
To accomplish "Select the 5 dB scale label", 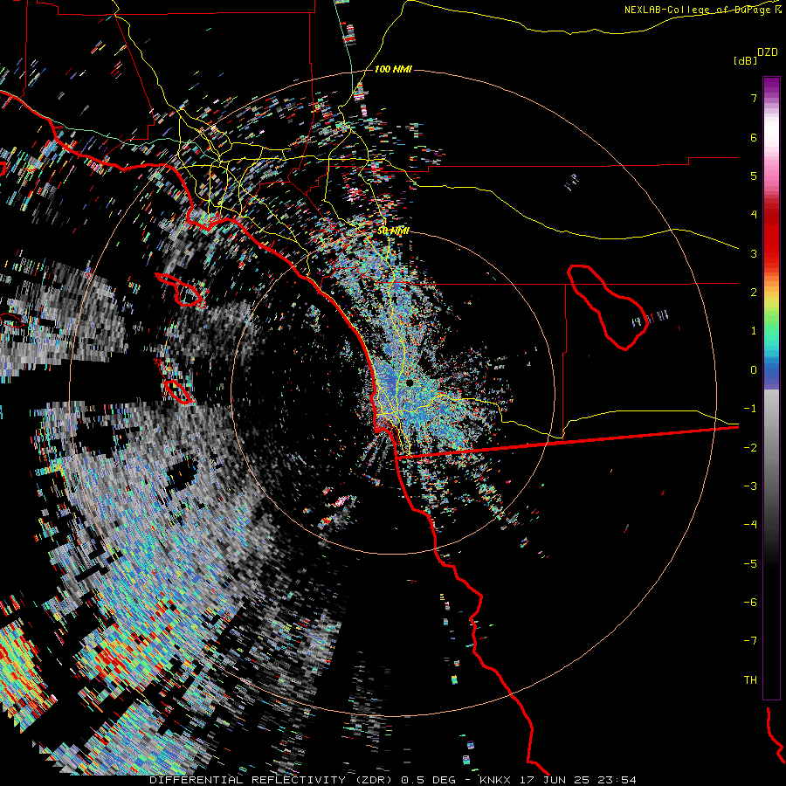I will click(x=754, y=176).
